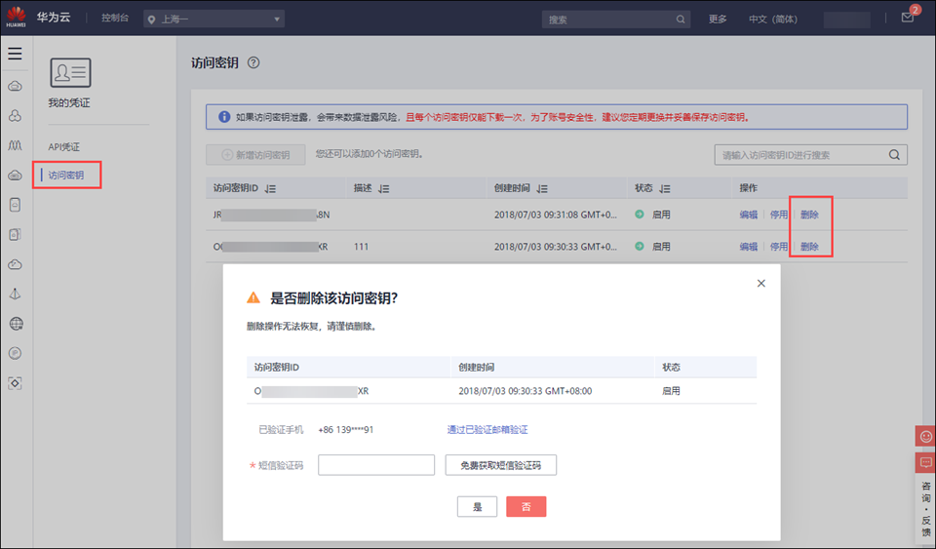The width and height of the screenshot is (936, 549).
Task: Close the delete confirmation dialog
Action: point(761,283)
